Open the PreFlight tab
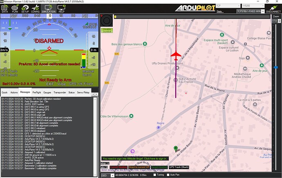Image resolution: width=282 pixels, height=178 pixels. [x=37, y=92]
